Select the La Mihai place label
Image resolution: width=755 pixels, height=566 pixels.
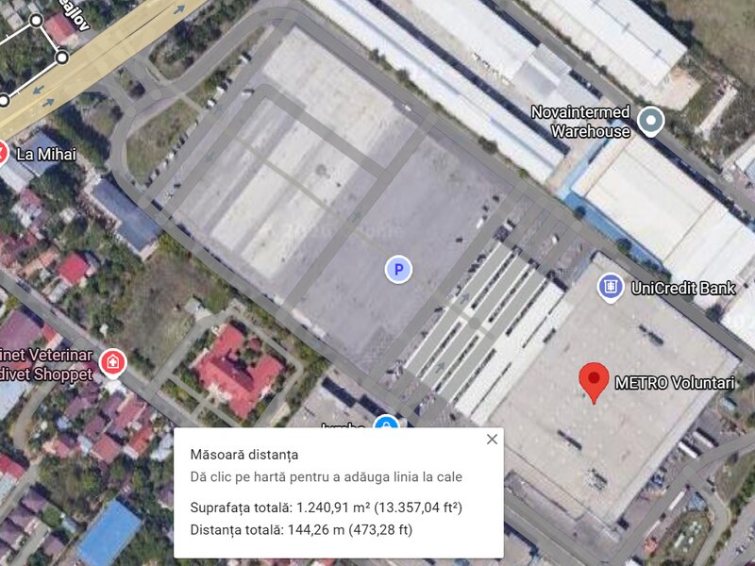pos(46,154)
